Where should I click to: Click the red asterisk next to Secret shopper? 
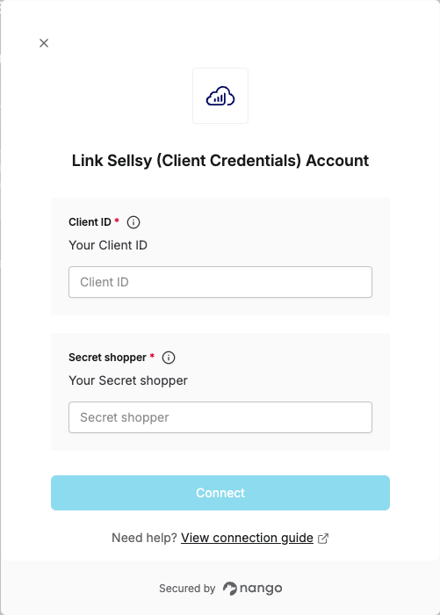coord(152,356)
